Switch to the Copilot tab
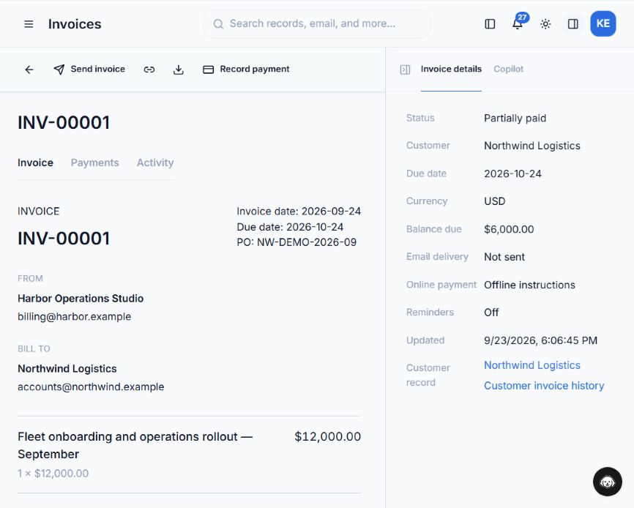Viewport: 634px width, 508px height. click(x=509, y=69)
